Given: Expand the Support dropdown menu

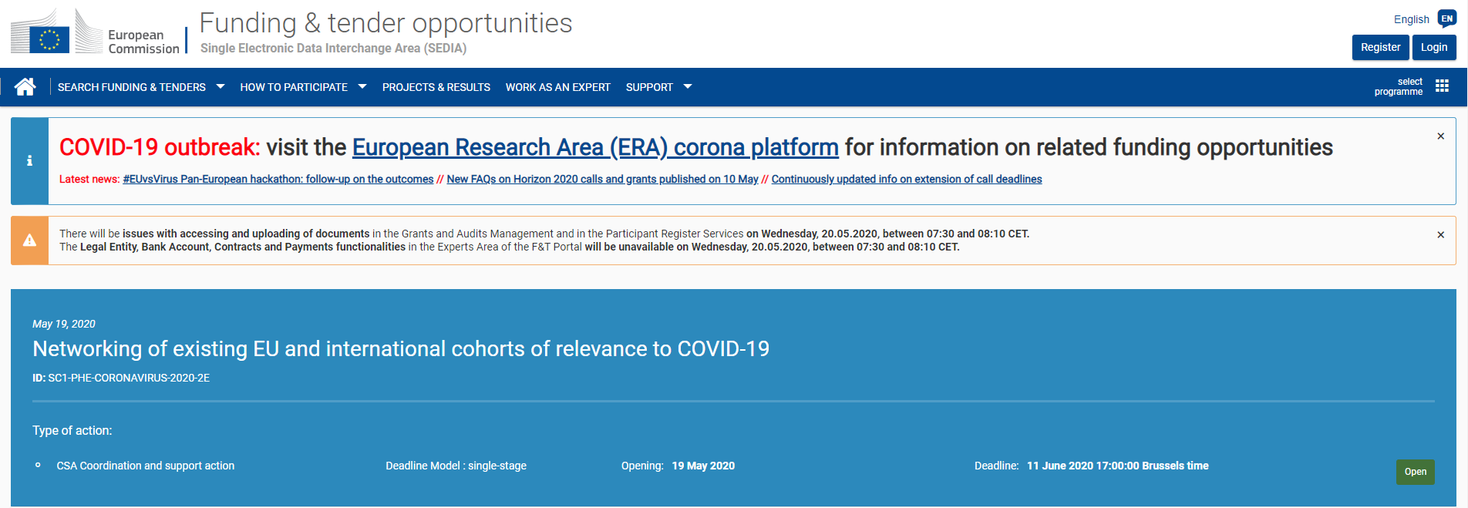Looking at the screenshot, I should (x=658, y=87).
